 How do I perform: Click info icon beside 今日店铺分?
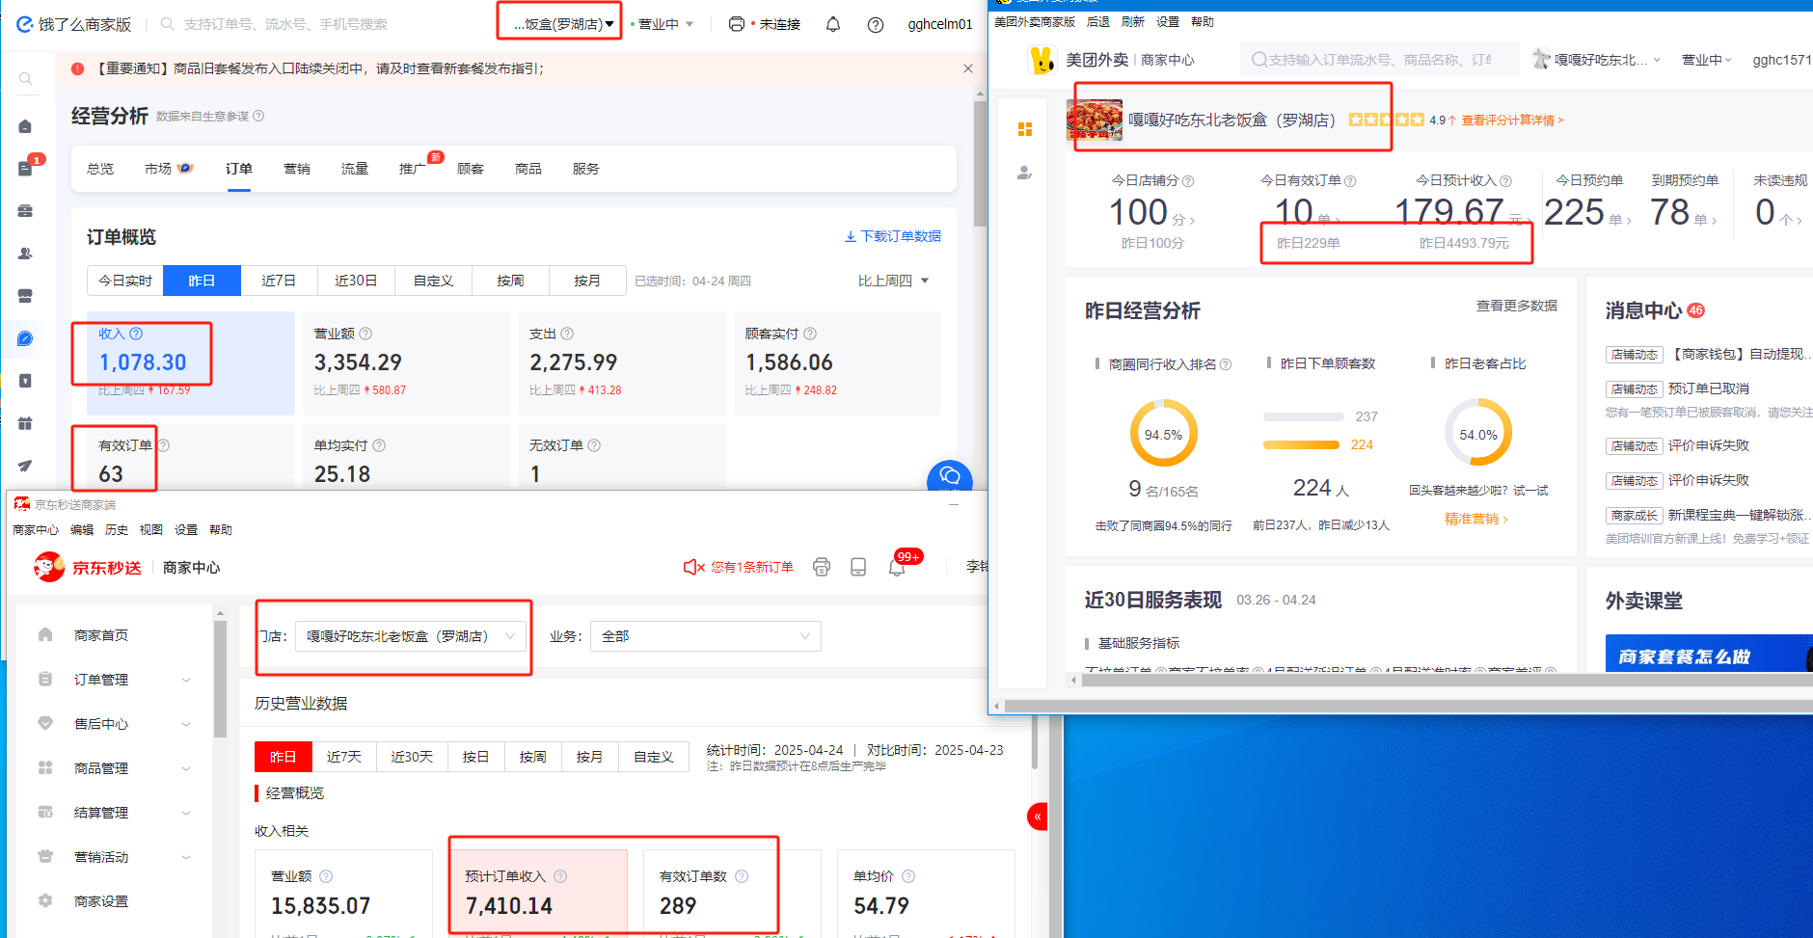click(x=1188, y=181)
